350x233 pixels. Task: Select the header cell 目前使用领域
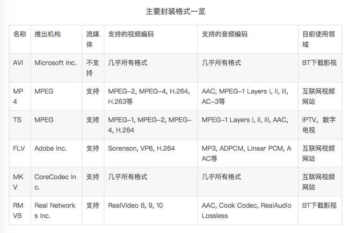[320, 39]
